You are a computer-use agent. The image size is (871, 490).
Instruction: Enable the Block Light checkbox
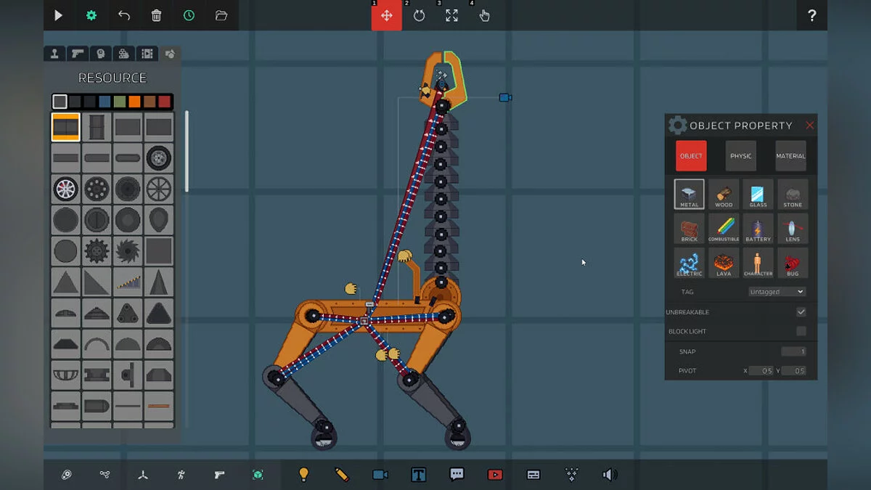click(x=801, y=330)
